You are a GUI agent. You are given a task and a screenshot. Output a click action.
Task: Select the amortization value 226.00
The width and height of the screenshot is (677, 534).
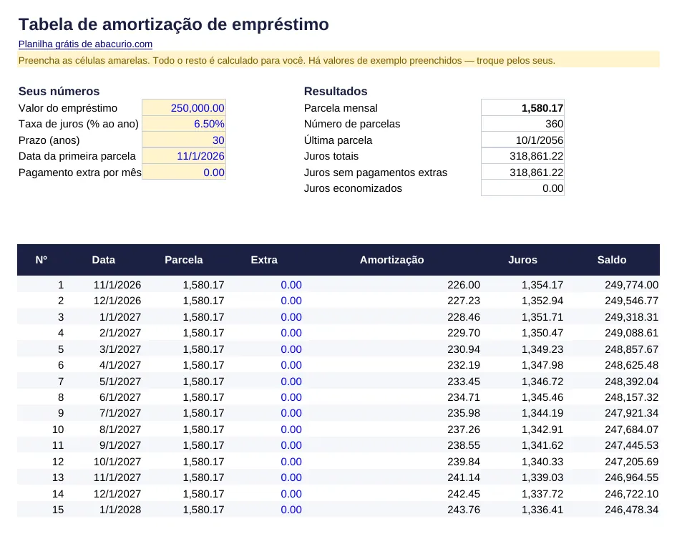coord(463,285)
